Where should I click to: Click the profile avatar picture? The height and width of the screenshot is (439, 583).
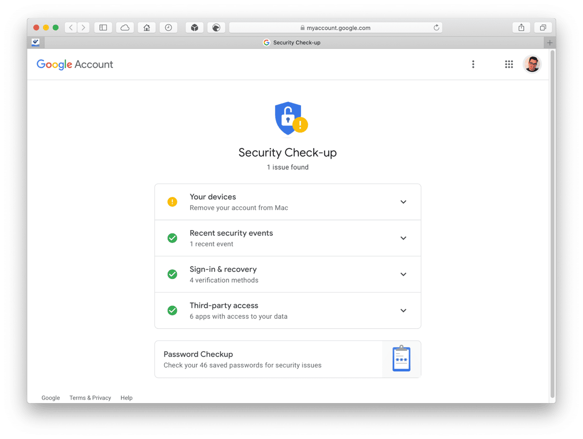pyautogui.click(x=532, y=64)
